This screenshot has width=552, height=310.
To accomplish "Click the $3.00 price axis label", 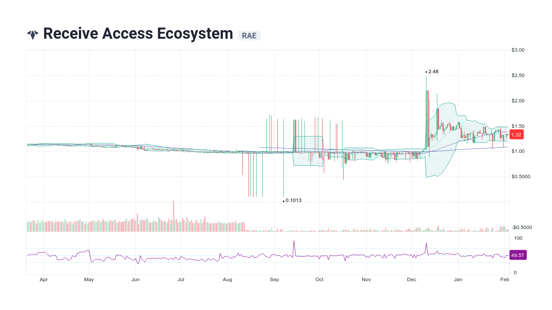I will point(518,50).
